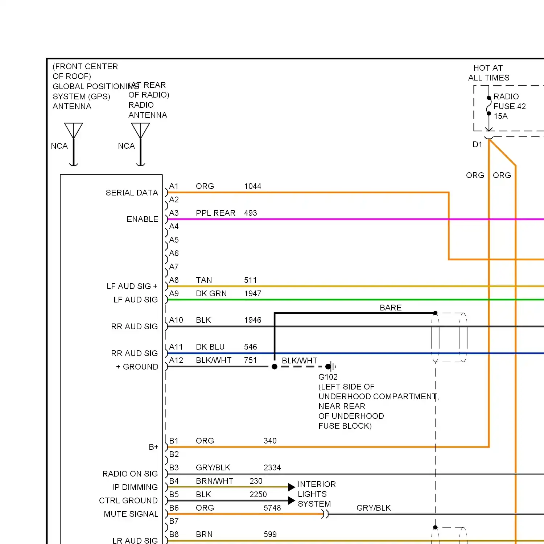Image resolution: width=544 pixels, height=544 pixels.
Task: Click circuit number '1946'
Action: [x=253, y=320]
